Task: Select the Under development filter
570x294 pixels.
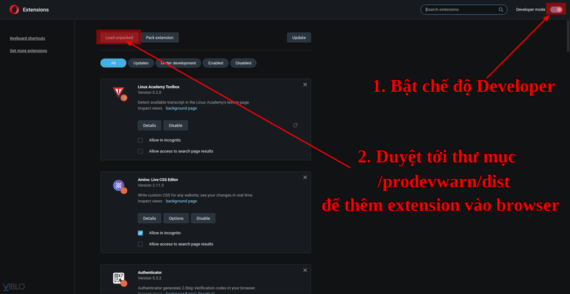Action: tap(178, 63)
